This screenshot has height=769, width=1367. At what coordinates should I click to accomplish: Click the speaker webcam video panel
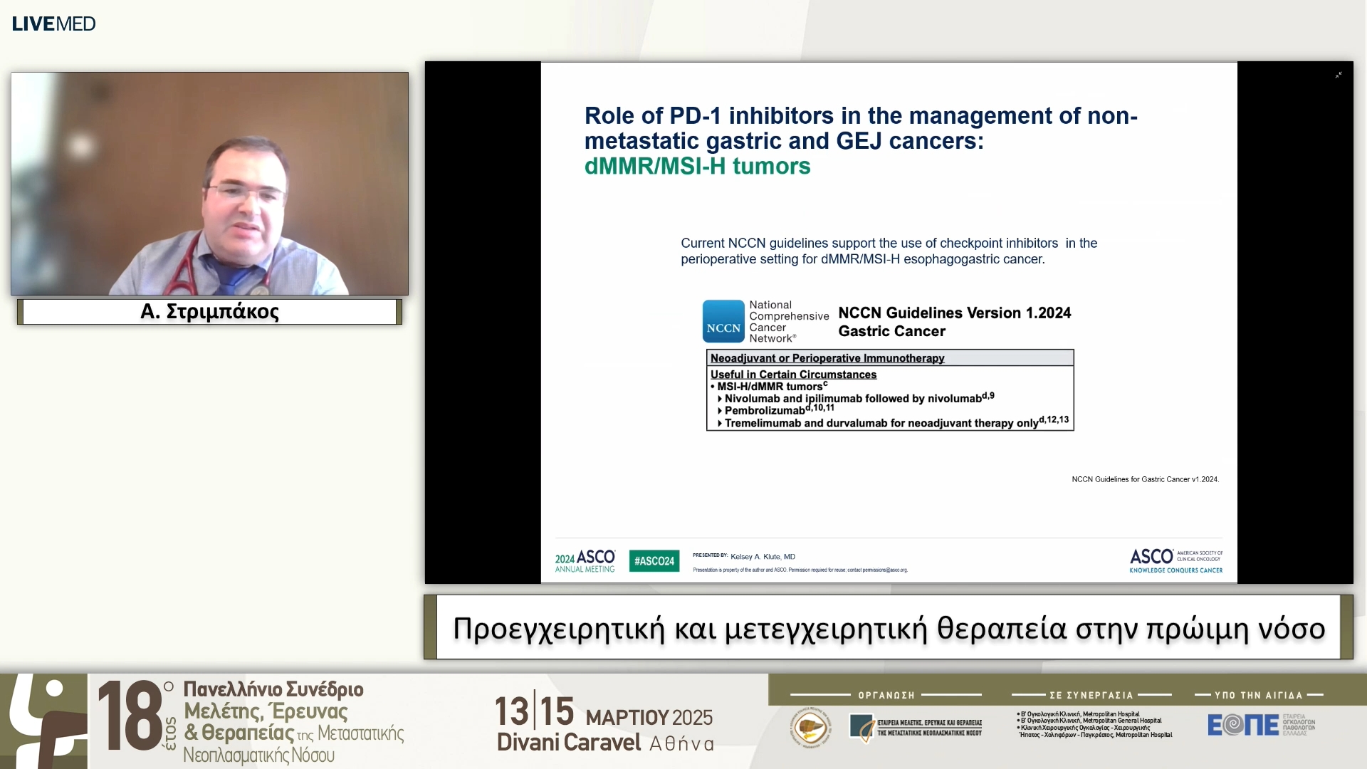coord(209,184)
